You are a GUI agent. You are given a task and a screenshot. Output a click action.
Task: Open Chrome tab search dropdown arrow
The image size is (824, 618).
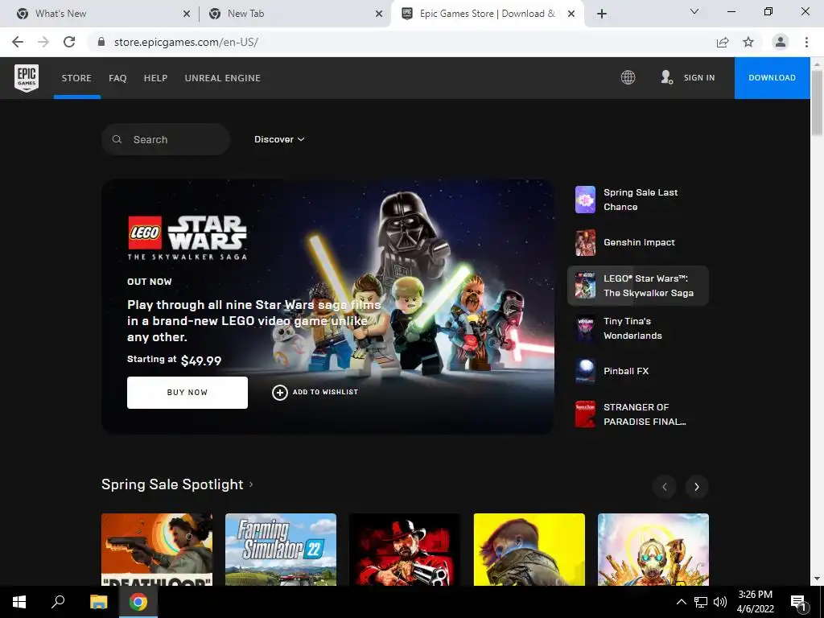(x=694, y=11)
